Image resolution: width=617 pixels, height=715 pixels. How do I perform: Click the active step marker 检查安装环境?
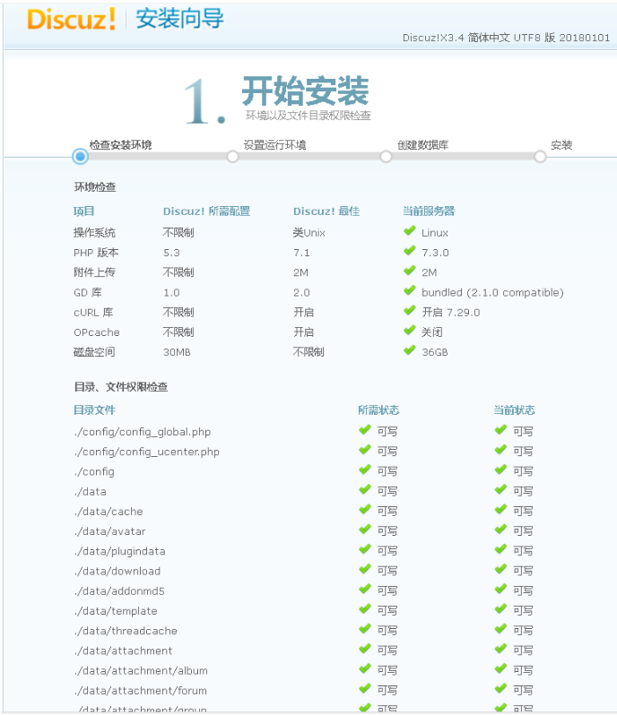[81, 157]
